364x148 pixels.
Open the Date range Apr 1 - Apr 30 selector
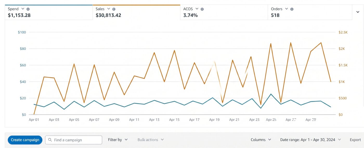[x=310, y=140]
